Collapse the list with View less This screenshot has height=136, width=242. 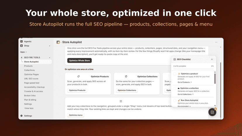coord(29,108)
